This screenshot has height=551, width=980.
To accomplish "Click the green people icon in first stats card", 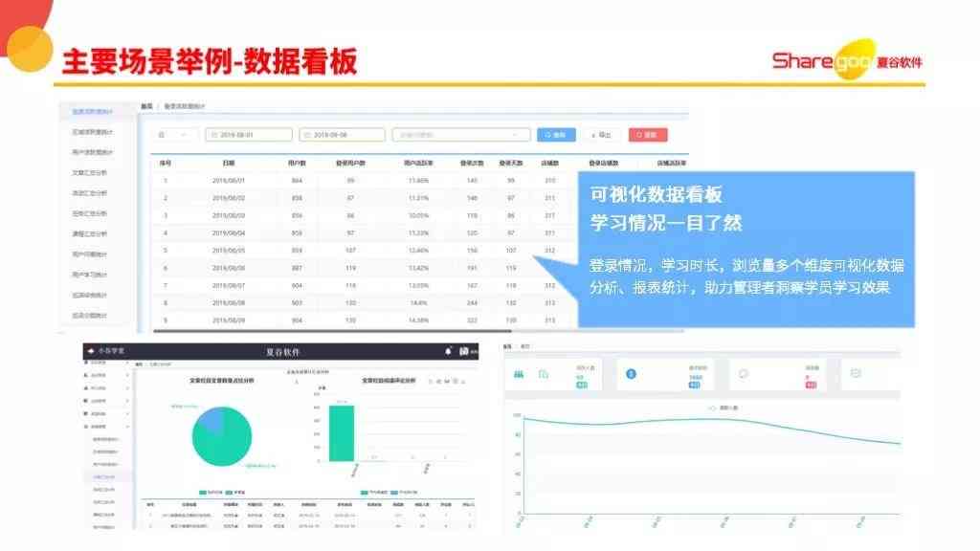I will (x=519, y=374).
